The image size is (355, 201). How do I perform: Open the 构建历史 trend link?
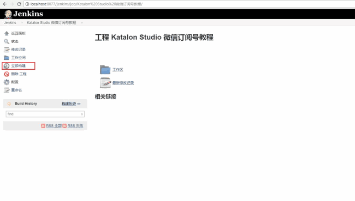pyautogui.click(x=69, y=103)
